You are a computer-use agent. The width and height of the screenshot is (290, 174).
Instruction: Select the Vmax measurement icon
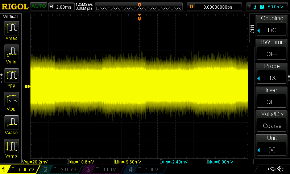pyautogui.click(x=11, y=28)
